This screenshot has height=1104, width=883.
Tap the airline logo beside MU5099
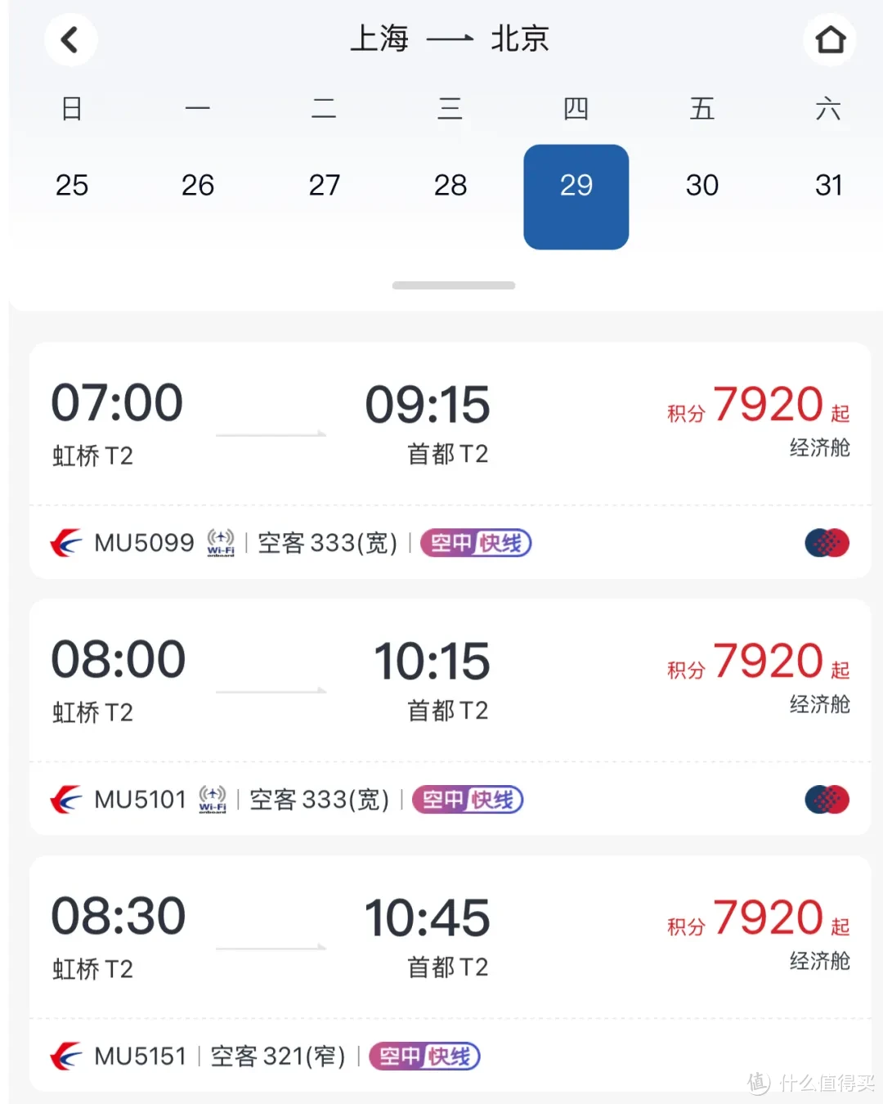pos(66,543)
